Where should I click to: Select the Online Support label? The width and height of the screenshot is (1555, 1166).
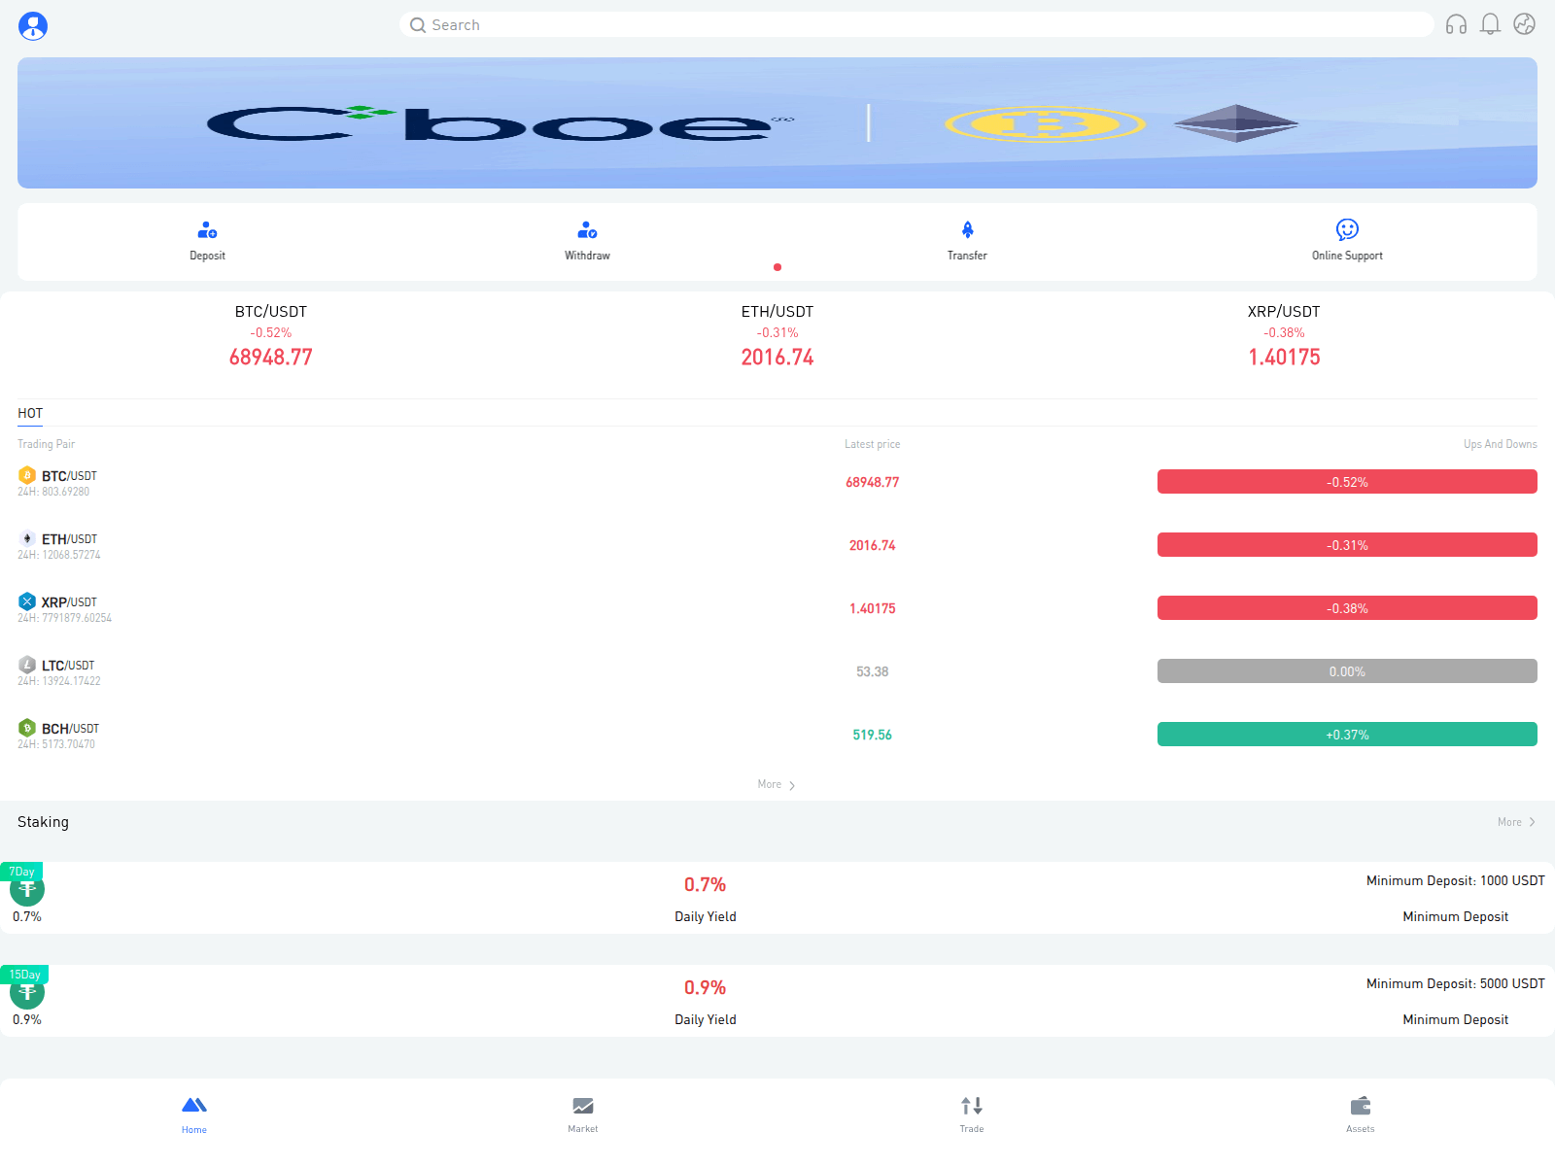pyautogui.click(x=1347, y=256)
